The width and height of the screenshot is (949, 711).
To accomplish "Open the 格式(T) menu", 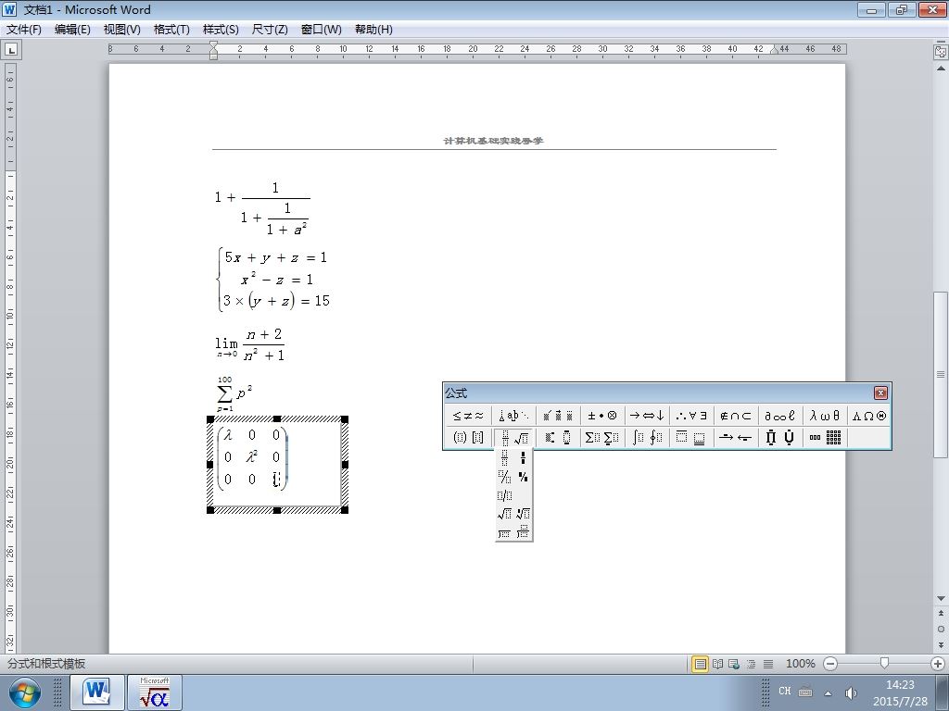I will pos(171,30).
